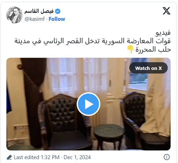The image size is (178, 163).
Task: Click the blue verified badge
Action: point(58,12)
